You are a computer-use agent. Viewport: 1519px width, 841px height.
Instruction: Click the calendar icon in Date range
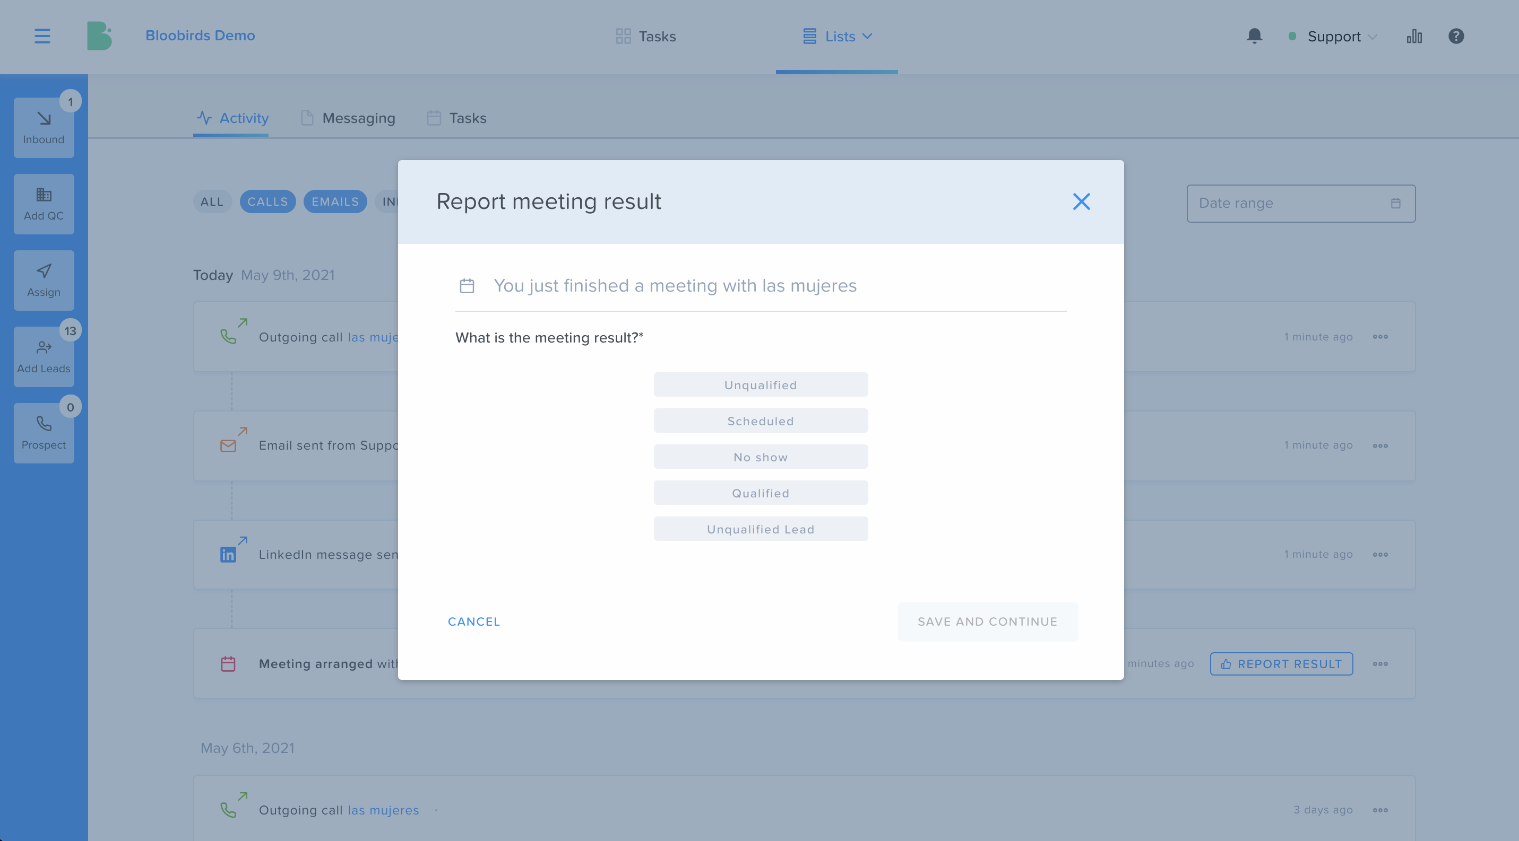pyautogui.click(x=1396, y=204)
